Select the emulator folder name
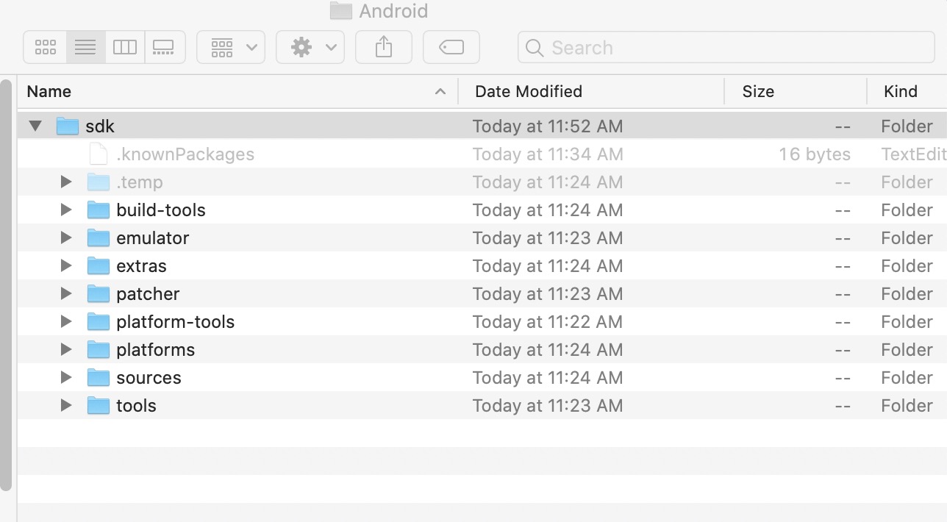Viewport: 947px width, 522px height. pos(153,238)
